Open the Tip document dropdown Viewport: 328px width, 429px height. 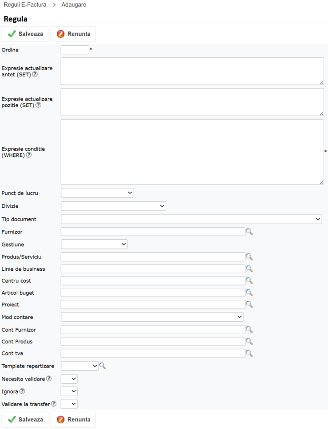pos(191,219)
